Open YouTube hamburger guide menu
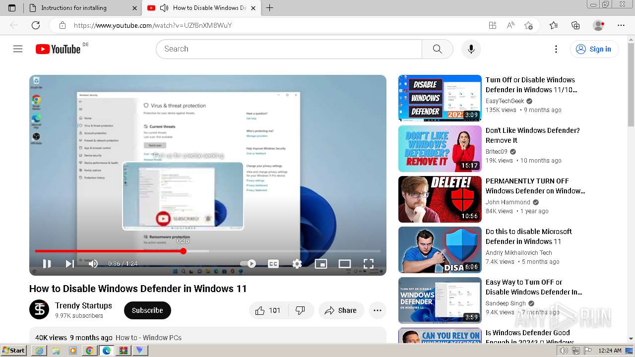 pos(18,49)
